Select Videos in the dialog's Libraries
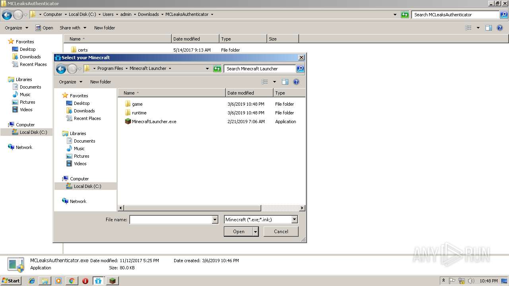This screenshot has height=286, width=509. pyautogui.click(x=80, y=164)
